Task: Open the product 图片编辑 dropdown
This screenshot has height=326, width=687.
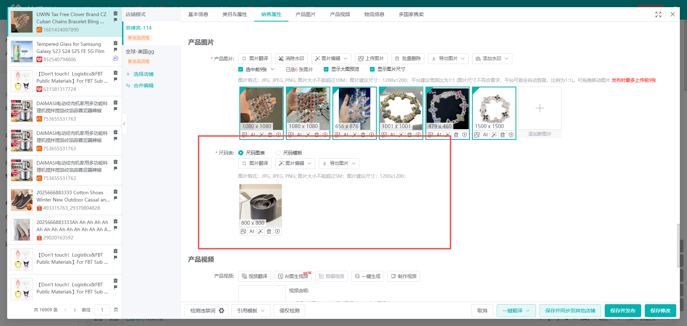Action: (x=331, y=58)
